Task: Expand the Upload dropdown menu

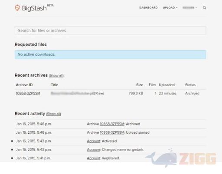Action: click(x=170, y=8)
